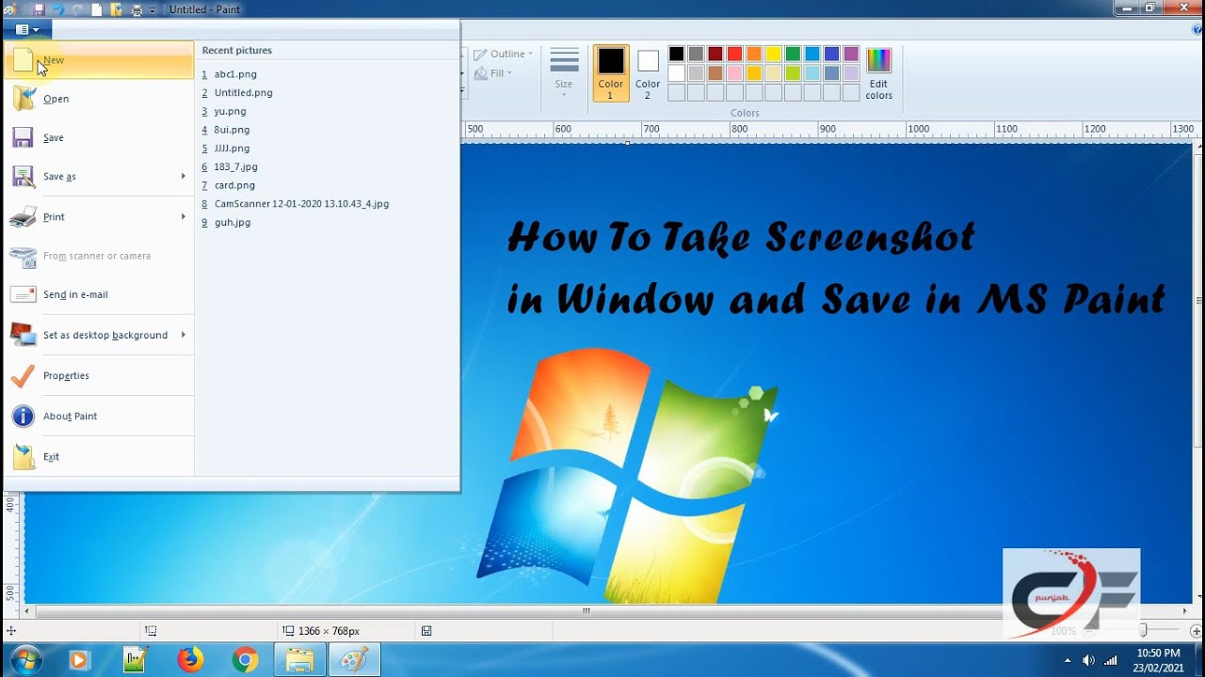Pick the red color swatch
1205x677 pixels.
coord(734,54)
